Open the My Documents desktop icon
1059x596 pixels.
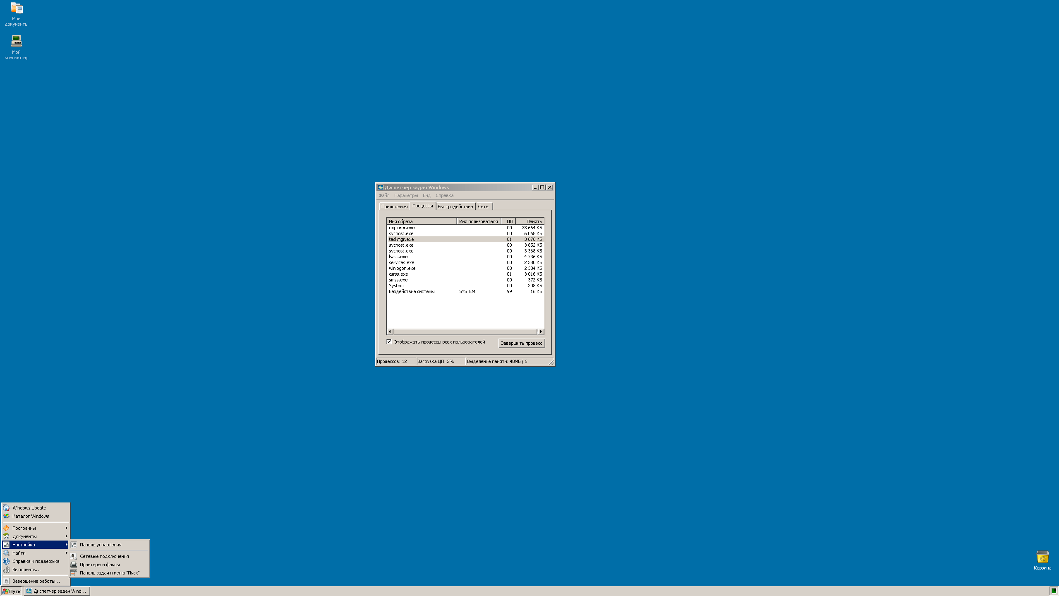click(17, 9)
